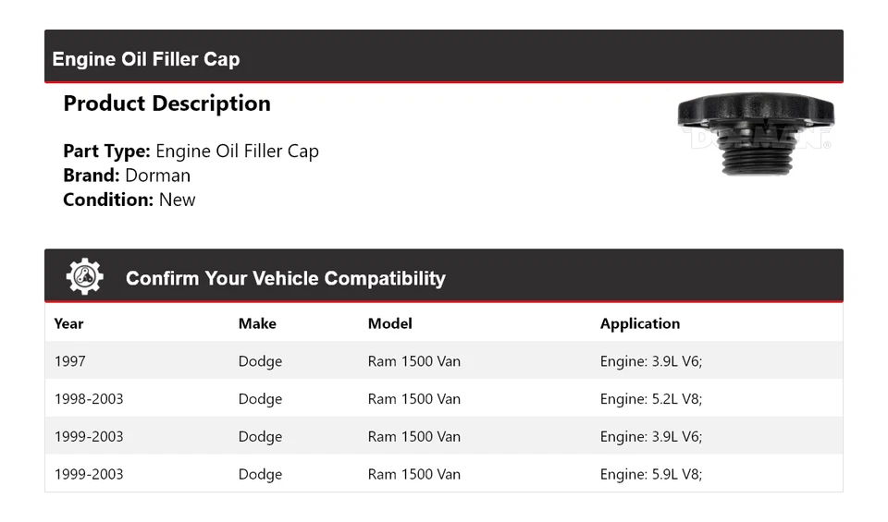Click the Engine: 3.9L V6 cell for 1997
Viewport: 888px width, 522px height.
[650, 361]
